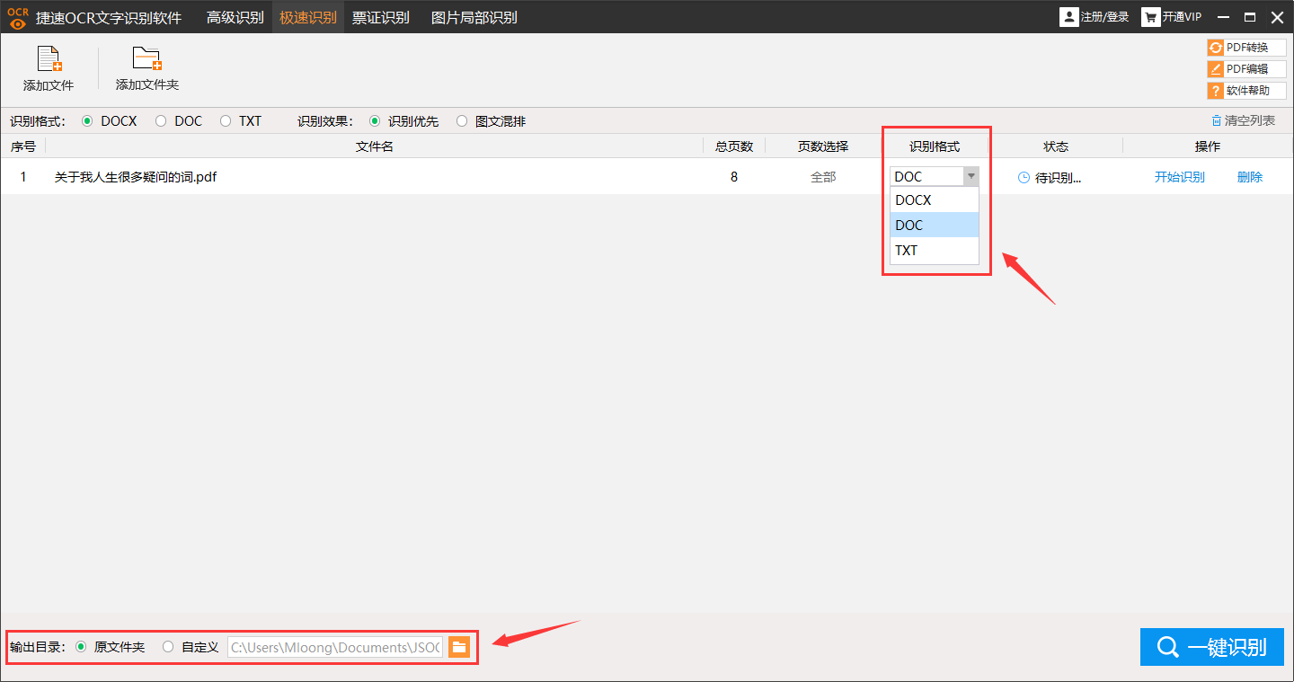This screenshot has width=1294, height=682.
Task: Click 删除 to remove the file
Action: [1250, 178]
